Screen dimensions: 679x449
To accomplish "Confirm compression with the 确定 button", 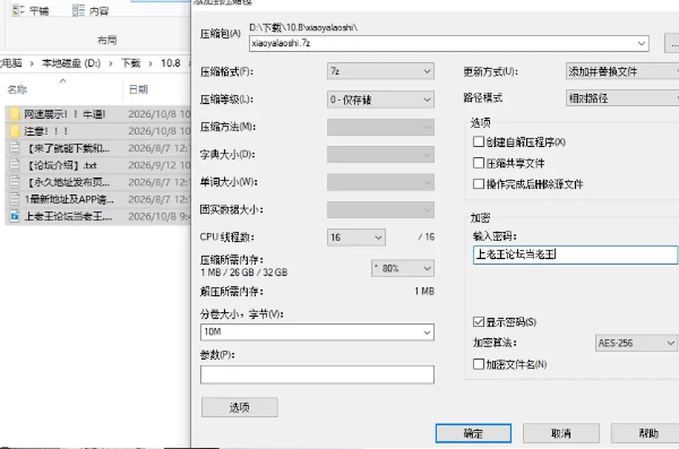I will [473, 433].
